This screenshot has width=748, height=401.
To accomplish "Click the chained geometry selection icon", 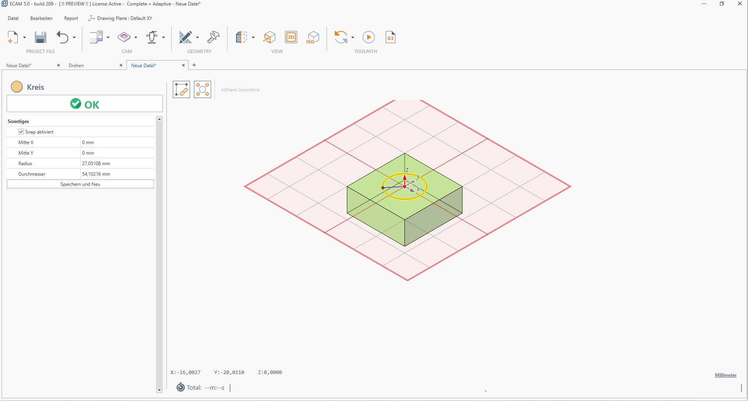I will (181, 90).
